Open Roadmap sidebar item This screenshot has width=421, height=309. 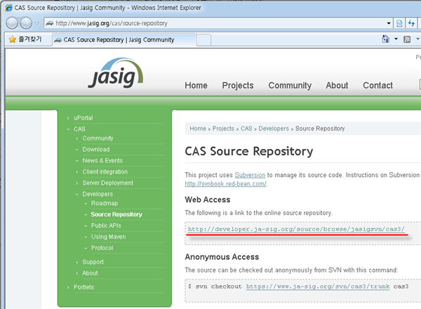105,204
